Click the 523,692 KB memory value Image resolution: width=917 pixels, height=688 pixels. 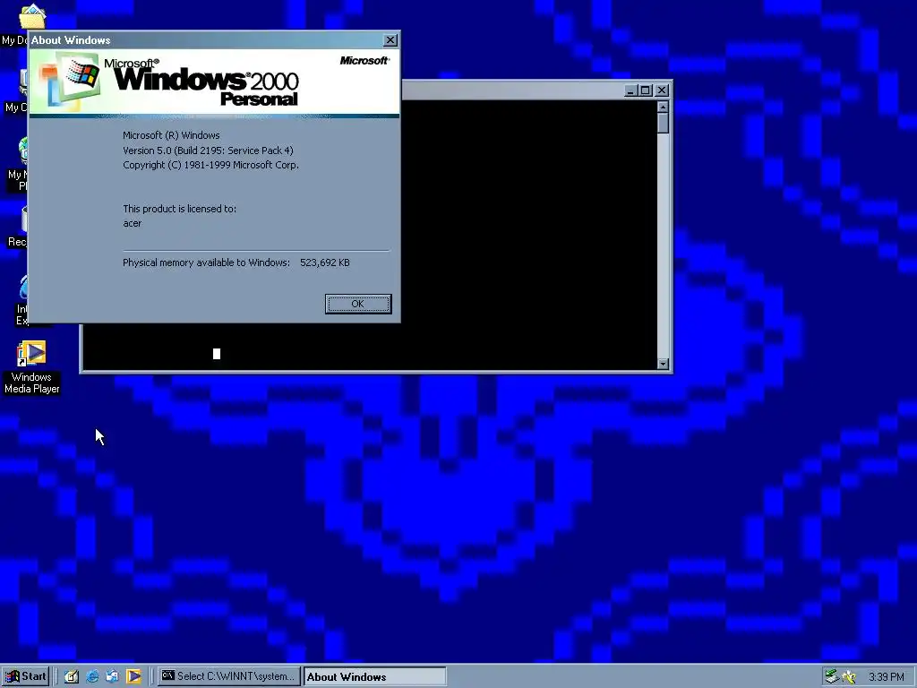[x=324, y=262]
